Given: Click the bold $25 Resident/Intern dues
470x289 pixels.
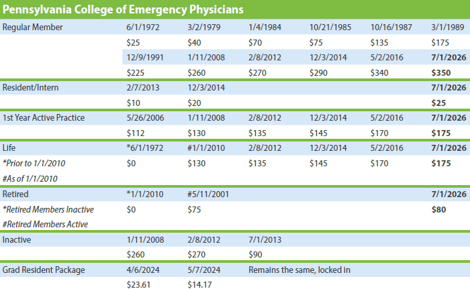Looking at the screenshot, I should [438, 103].
